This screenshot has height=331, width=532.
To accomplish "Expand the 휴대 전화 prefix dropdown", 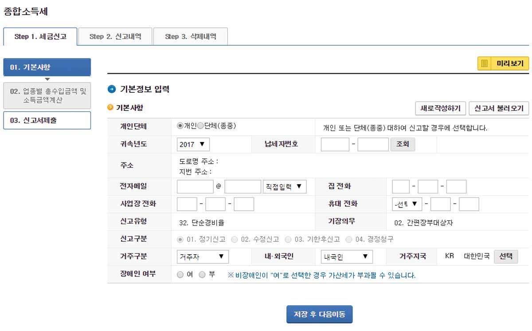I will (x=407, y=204).
